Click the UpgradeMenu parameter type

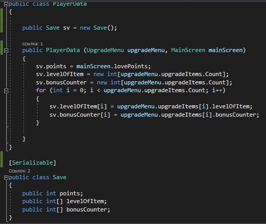tap(105, 50)
